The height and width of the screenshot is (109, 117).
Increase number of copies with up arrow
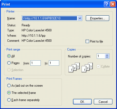coord(107,55)
